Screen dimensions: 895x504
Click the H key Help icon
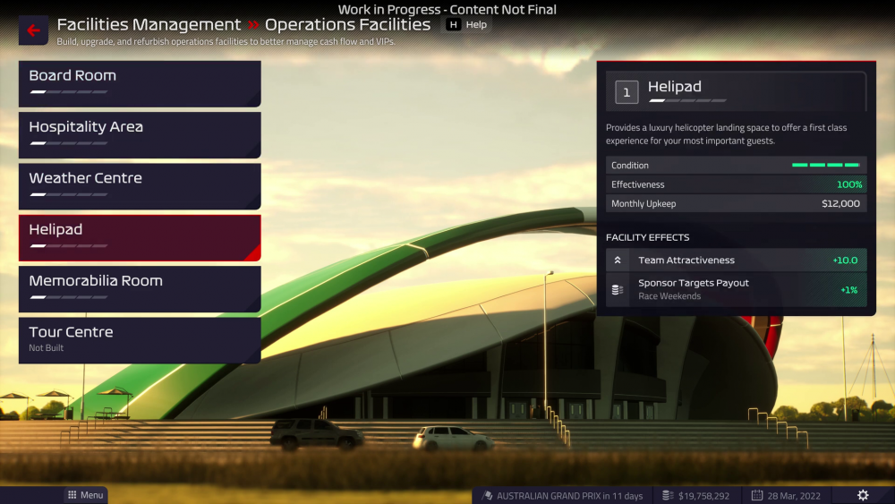point(453,24)
